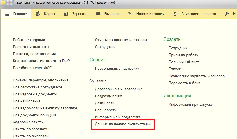Open Все документы по НДФЛ
Viewport: 237px width, 139px height.
[34, 115]
